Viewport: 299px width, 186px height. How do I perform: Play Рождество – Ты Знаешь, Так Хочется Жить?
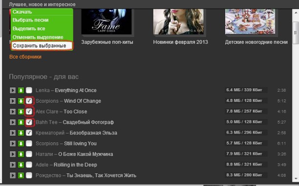[x=13, y=175]
